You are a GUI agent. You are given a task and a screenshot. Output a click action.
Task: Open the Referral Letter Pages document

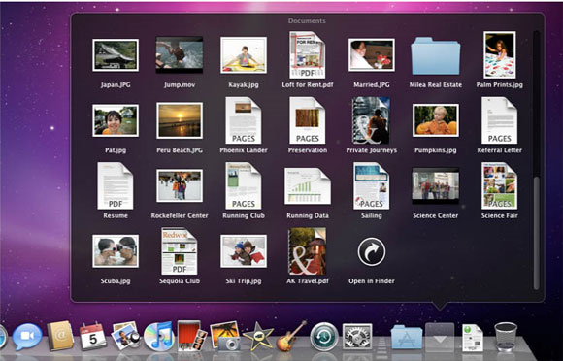[500, 120]
